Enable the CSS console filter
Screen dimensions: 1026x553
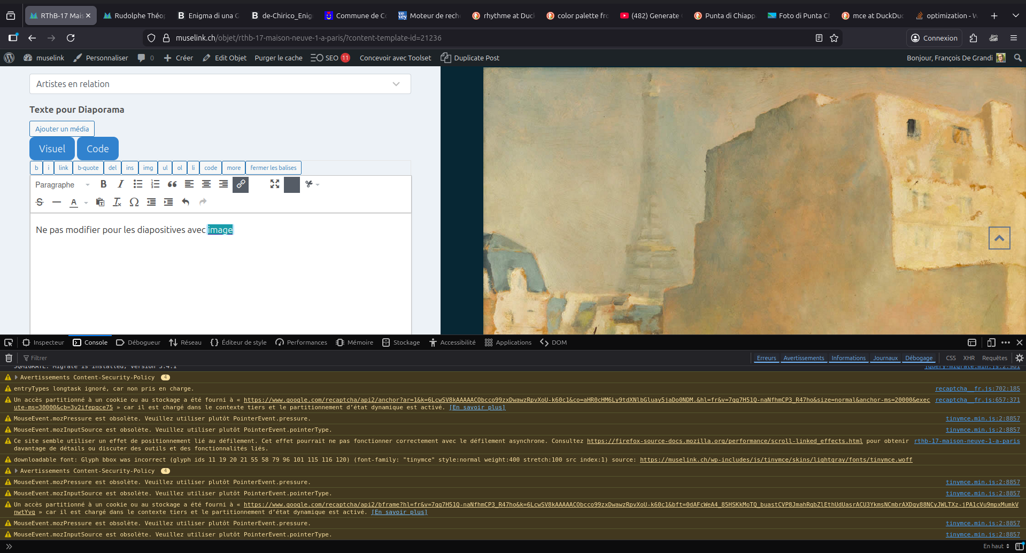[x=951, y=358]
